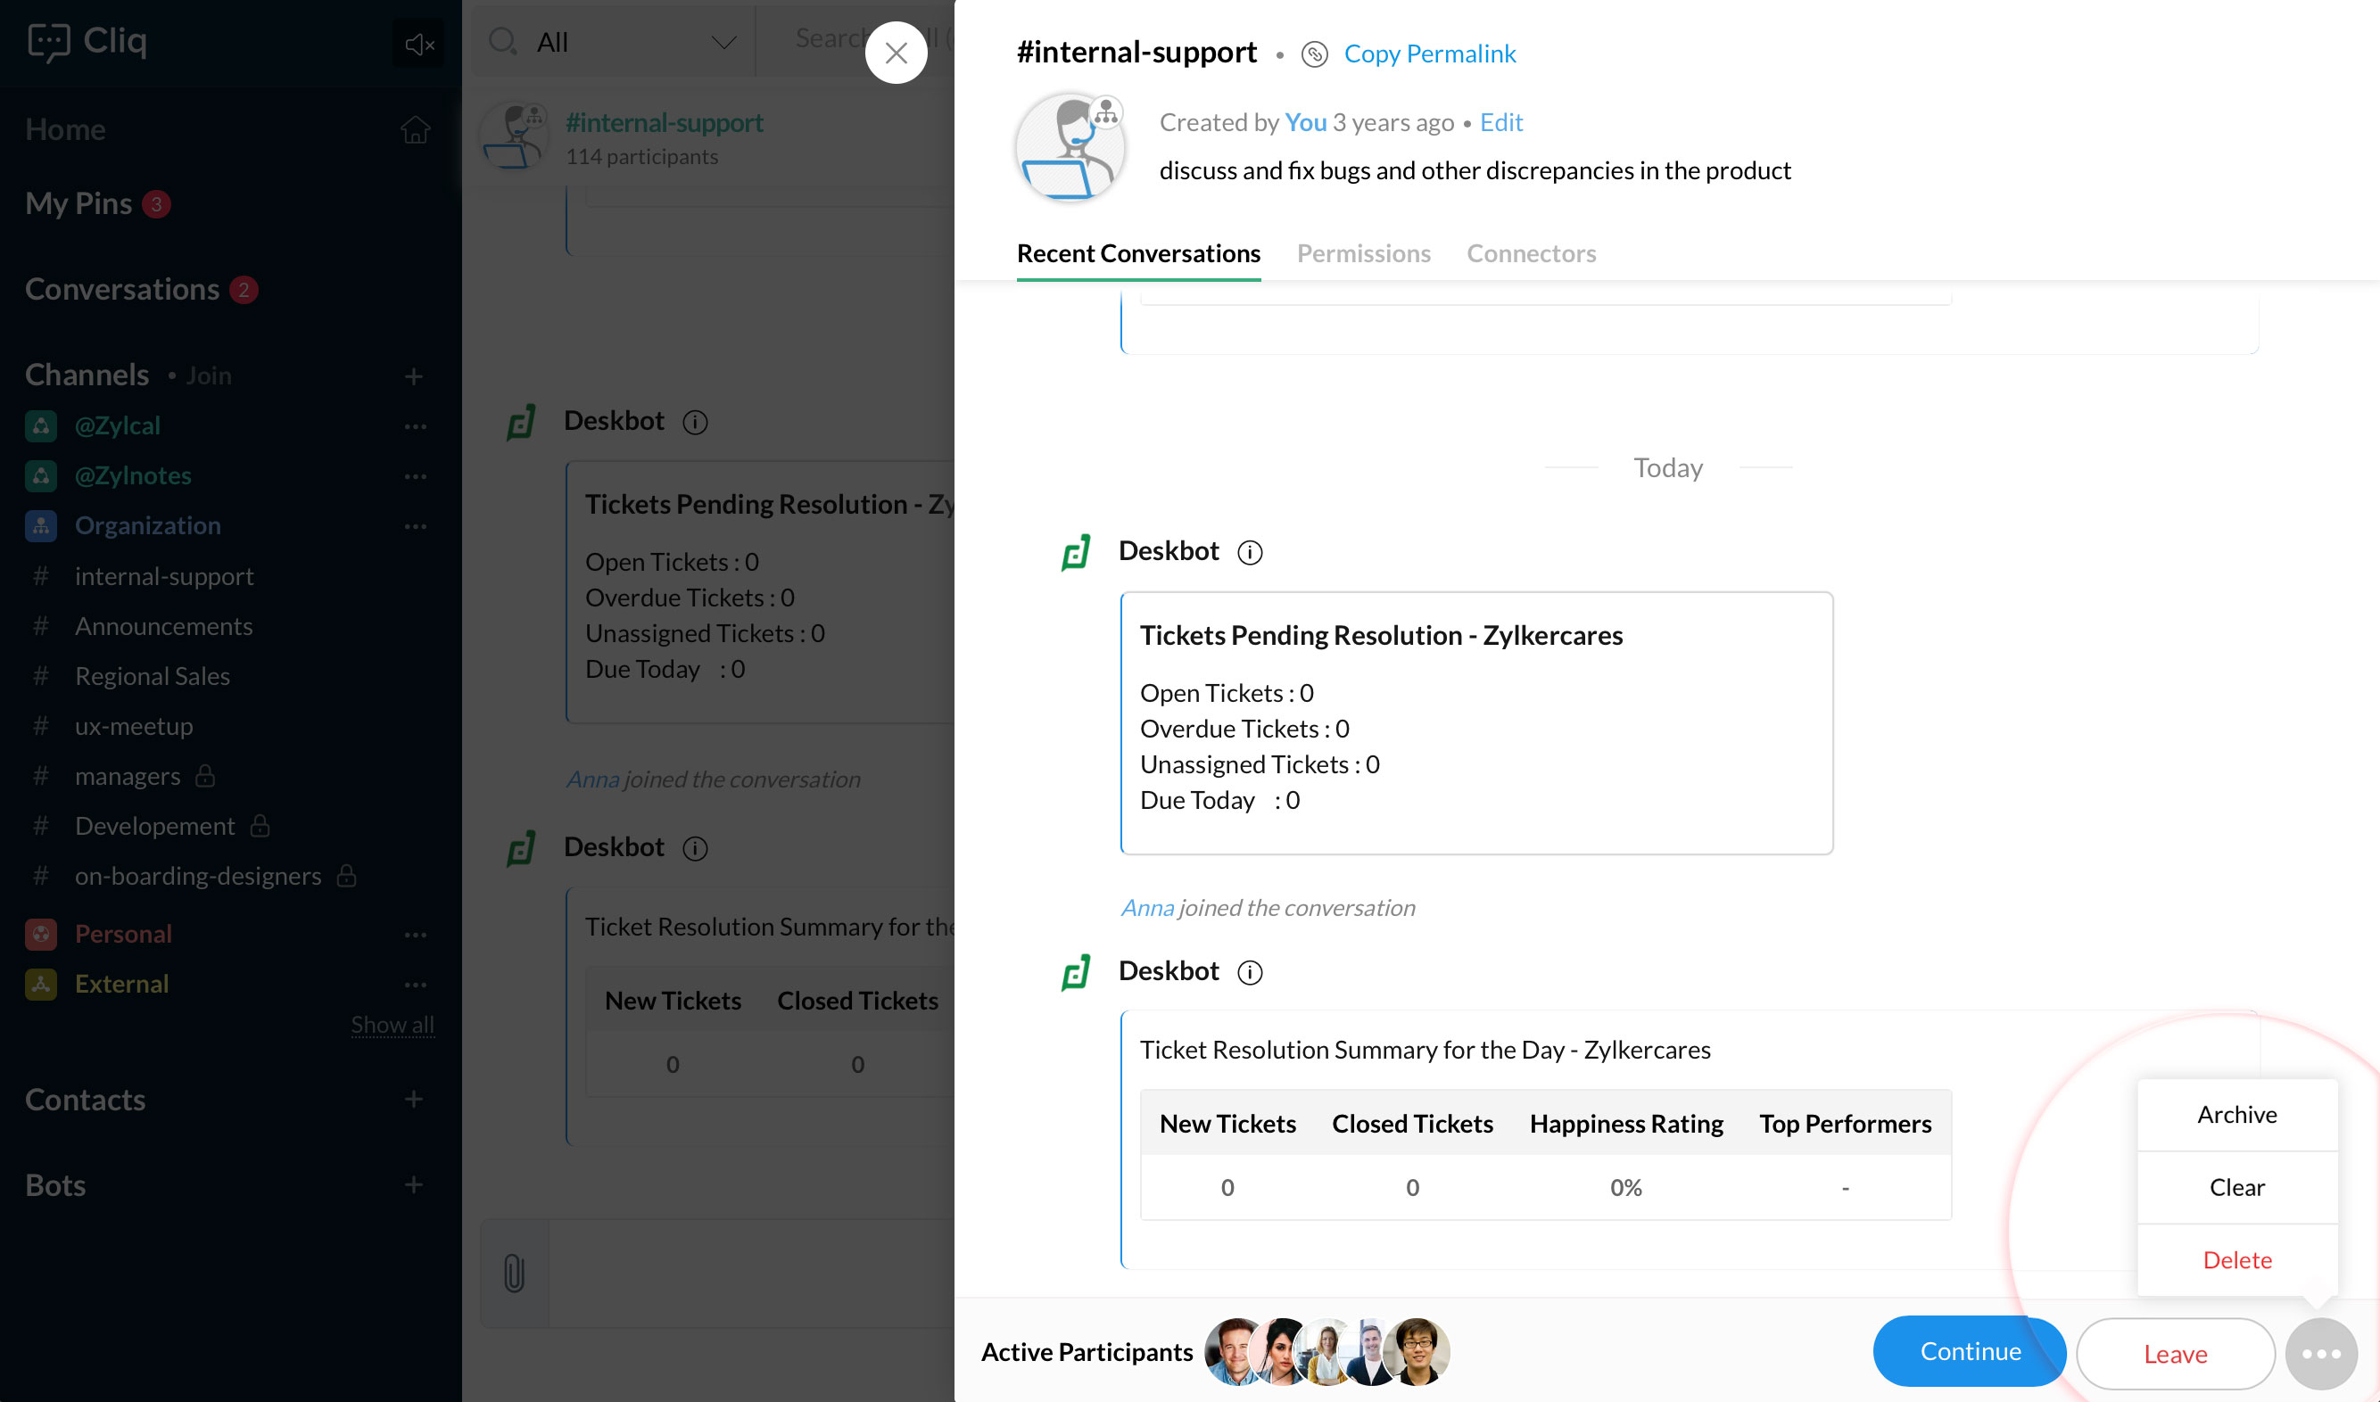Select the Connectors tab in channel details
This screenshot has width=2380, height=1402.
click(x=1531, y=252)
